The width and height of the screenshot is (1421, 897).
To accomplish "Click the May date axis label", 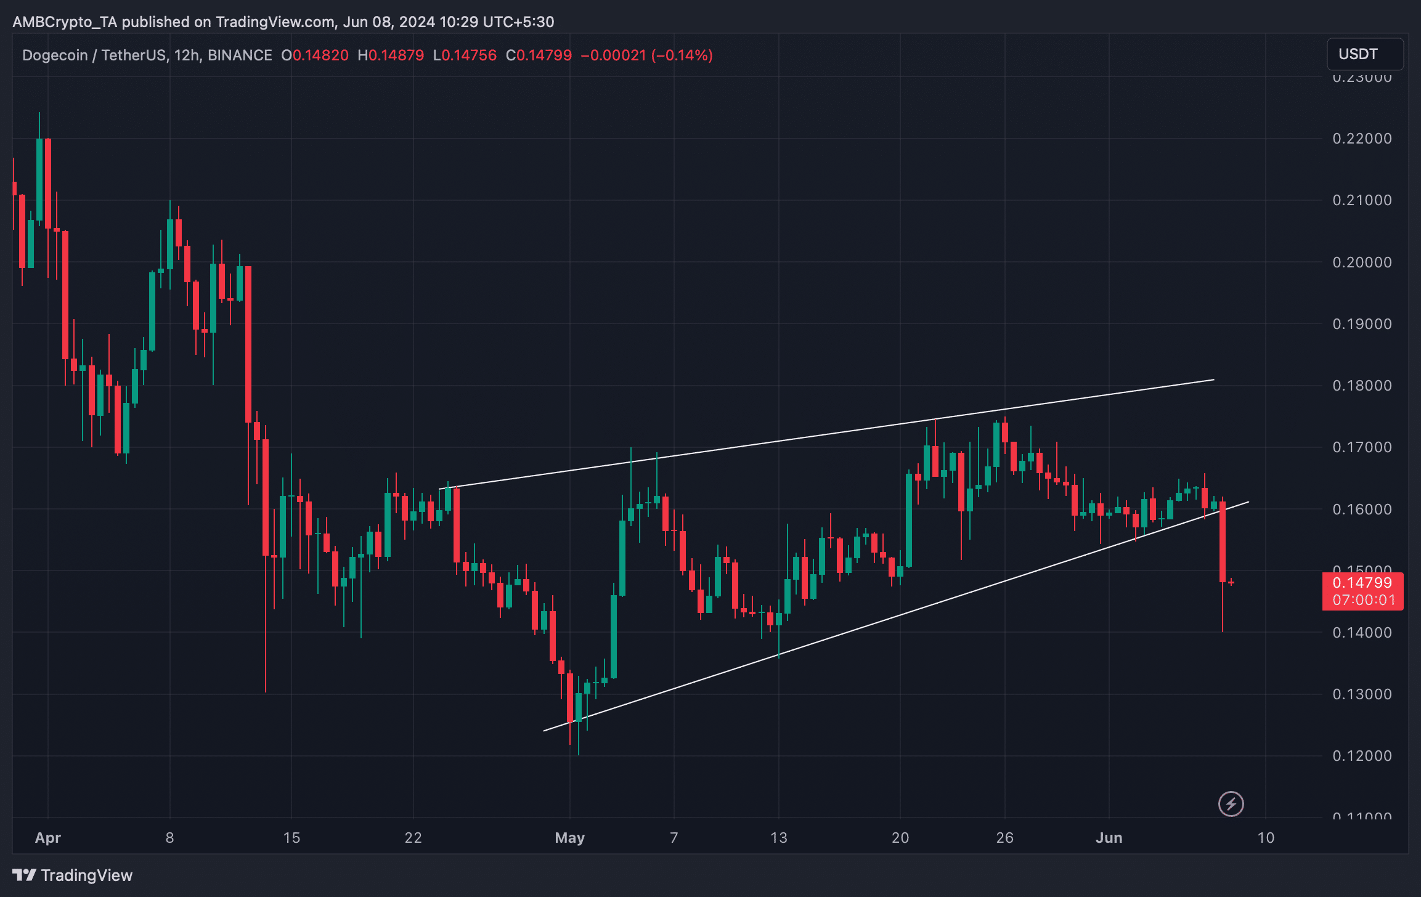I will [570, 838].
